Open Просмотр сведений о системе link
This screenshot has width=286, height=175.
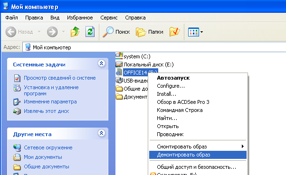(60, 78)
